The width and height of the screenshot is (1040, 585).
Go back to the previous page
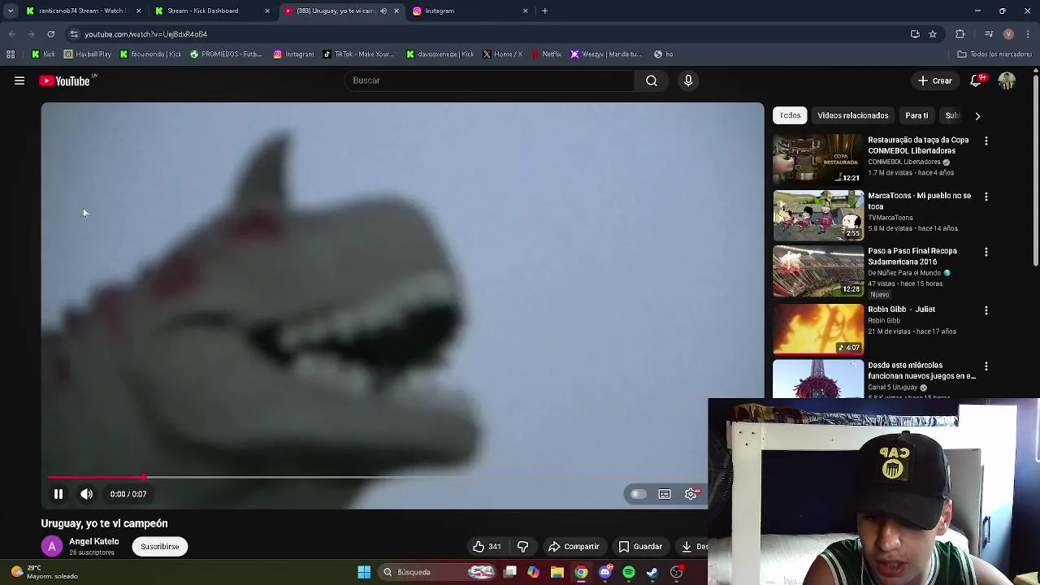pyautogui.click(x=11, y=34)
